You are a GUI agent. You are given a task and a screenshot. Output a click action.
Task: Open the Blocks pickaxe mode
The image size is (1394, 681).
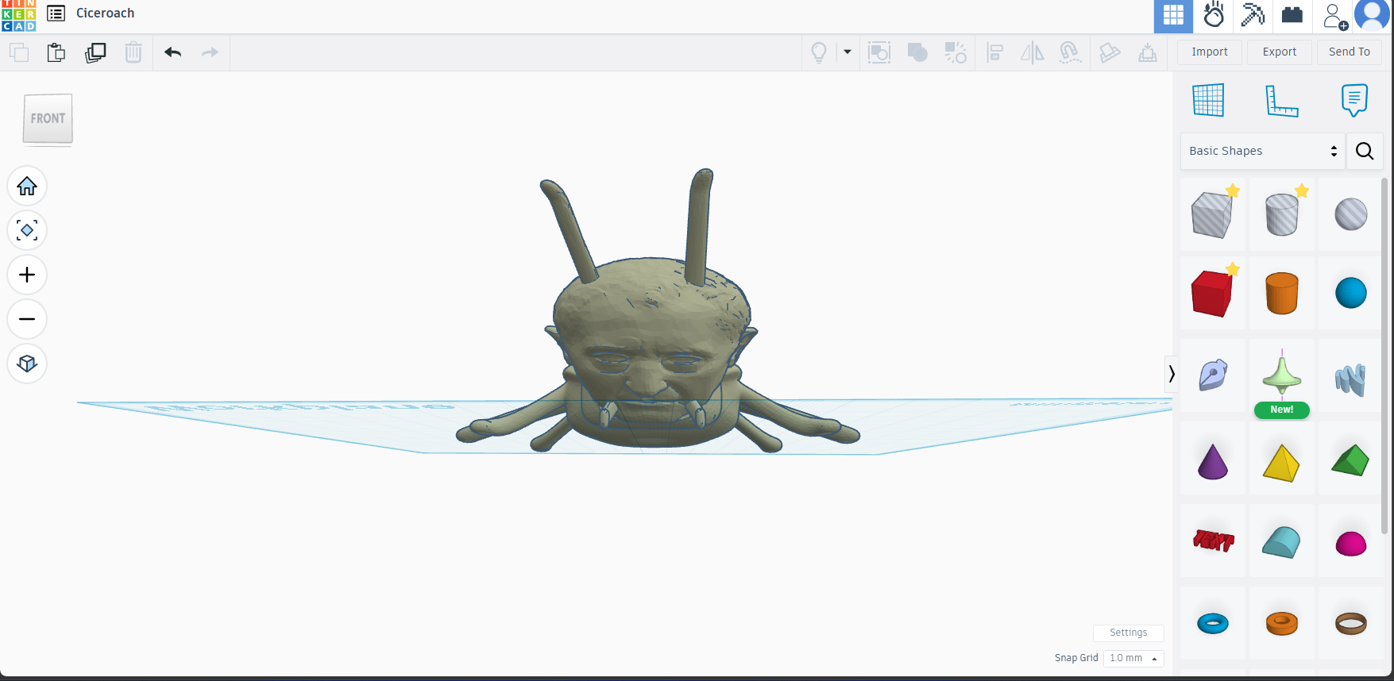(x=1253, y=15)
